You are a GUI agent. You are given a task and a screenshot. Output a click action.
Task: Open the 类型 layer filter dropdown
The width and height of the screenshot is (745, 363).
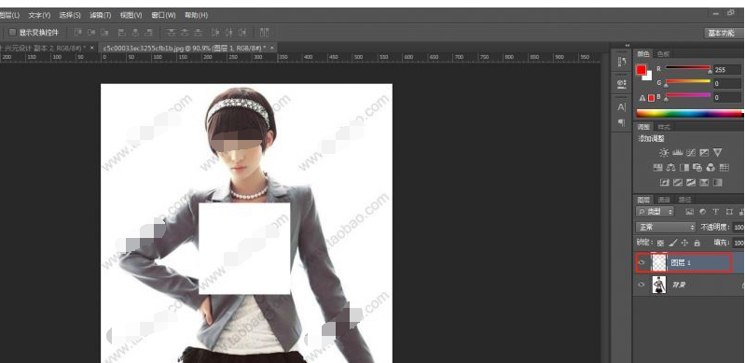click(655, 212)
